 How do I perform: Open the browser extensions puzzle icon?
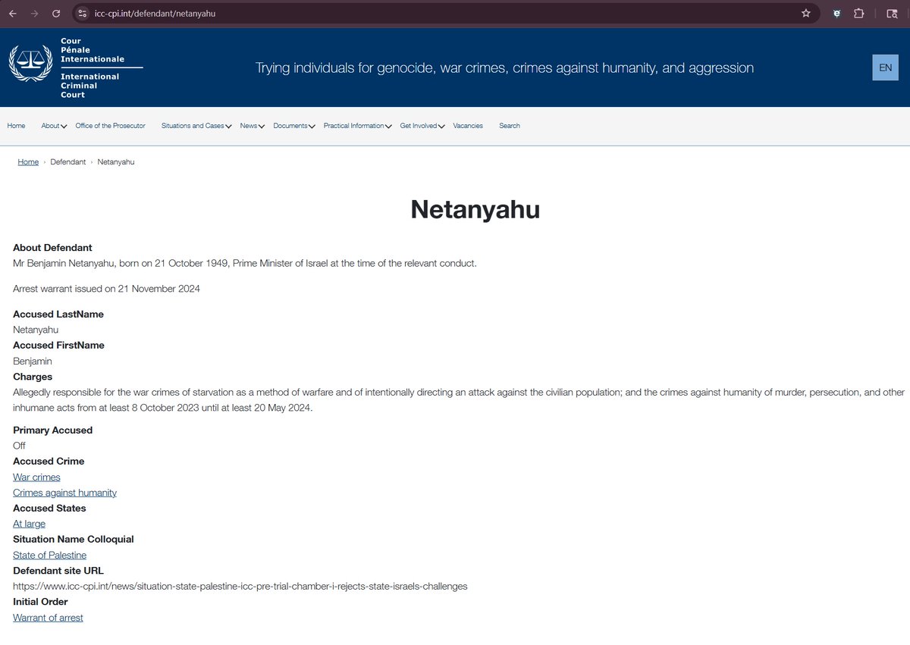[858, 14]
